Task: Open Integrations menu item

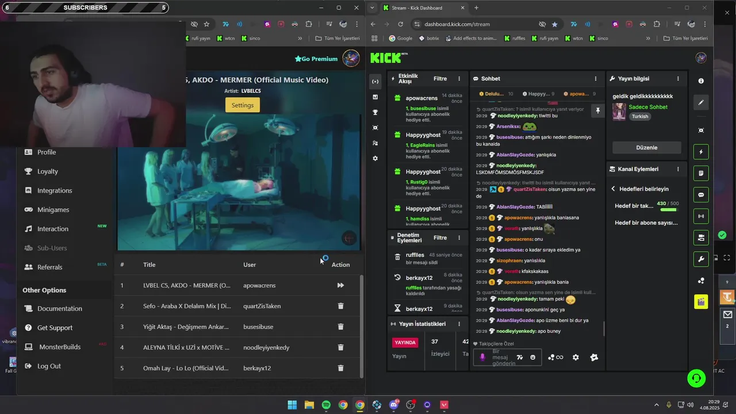Action: [55, 190]
